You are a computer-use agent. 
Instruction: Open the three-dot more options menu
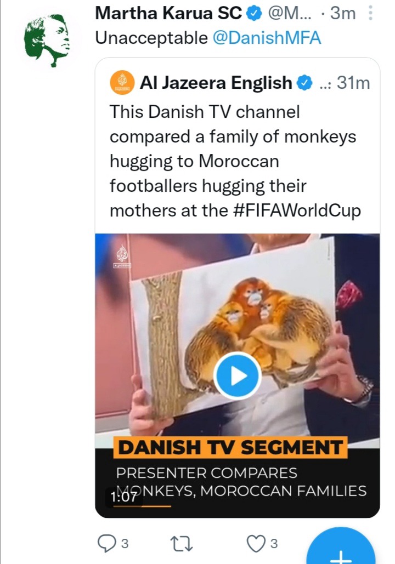tap(370, 13)
